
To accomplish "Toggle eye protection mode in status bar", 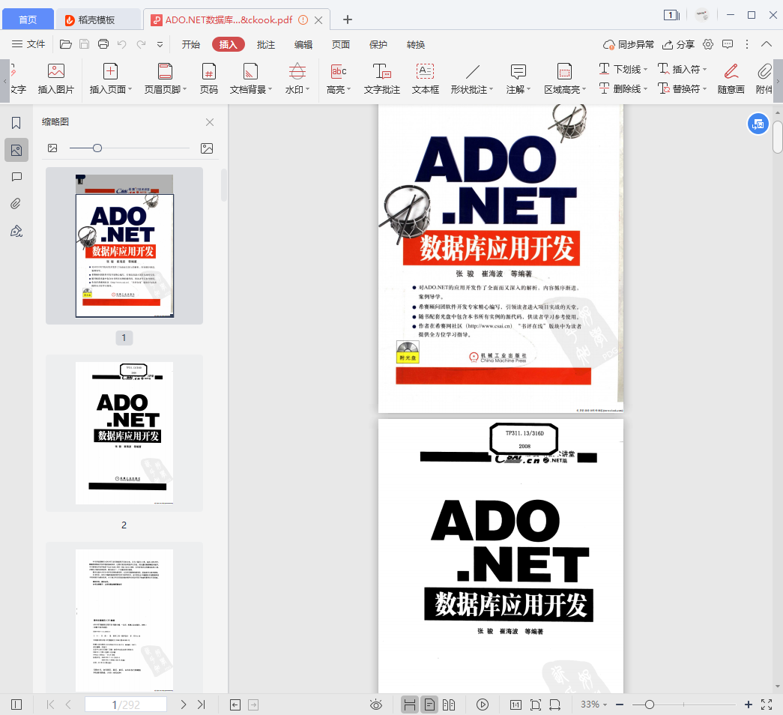I will (x=376, y=705).
